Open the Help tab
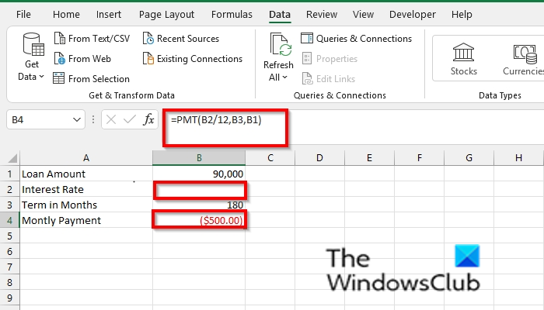Image resolution: width=544 pixels, height=310 pixels. click(x=462, y=15)
